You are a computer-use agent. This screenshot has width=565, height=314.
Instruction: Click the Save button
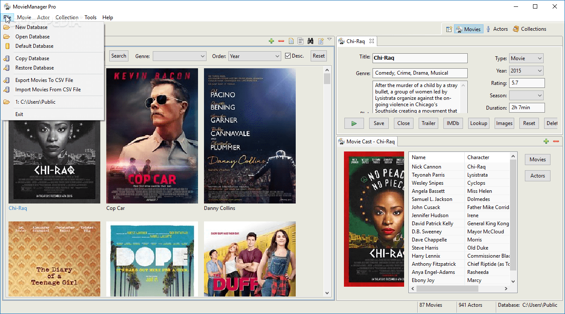pyautogui.click(x=379, y=123)
